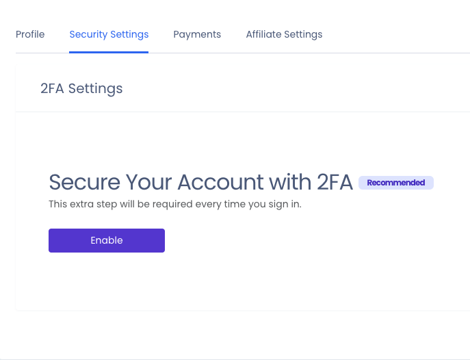
Task: Click the extra step sign-in description text
Action: tap(174, 204)
